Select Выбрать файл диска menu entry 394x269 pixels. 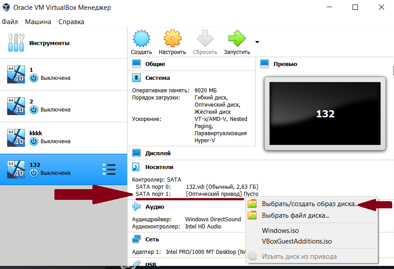(x=295, y=215)
